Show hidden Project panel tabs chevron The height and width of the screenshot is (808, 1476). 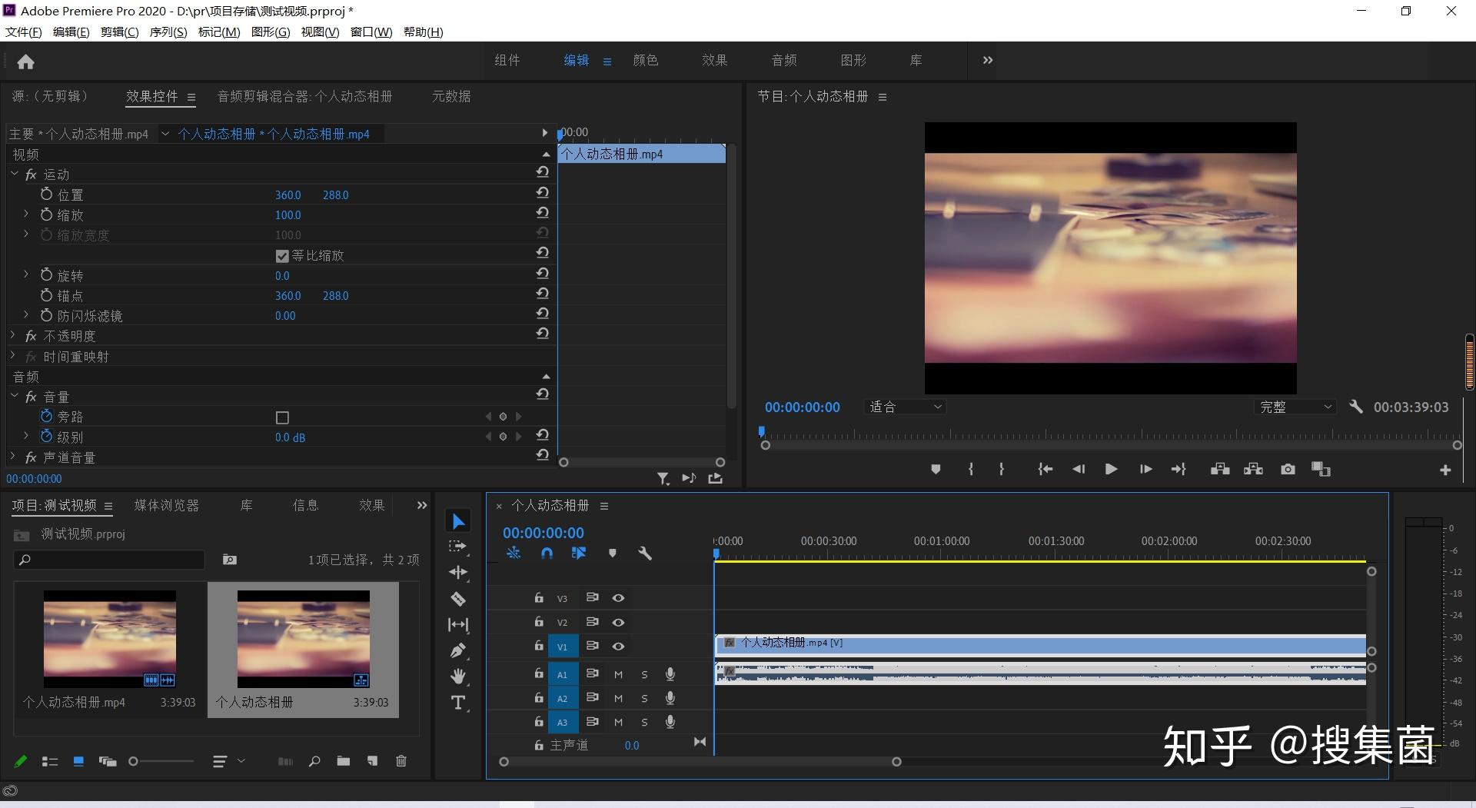[421, 505]
